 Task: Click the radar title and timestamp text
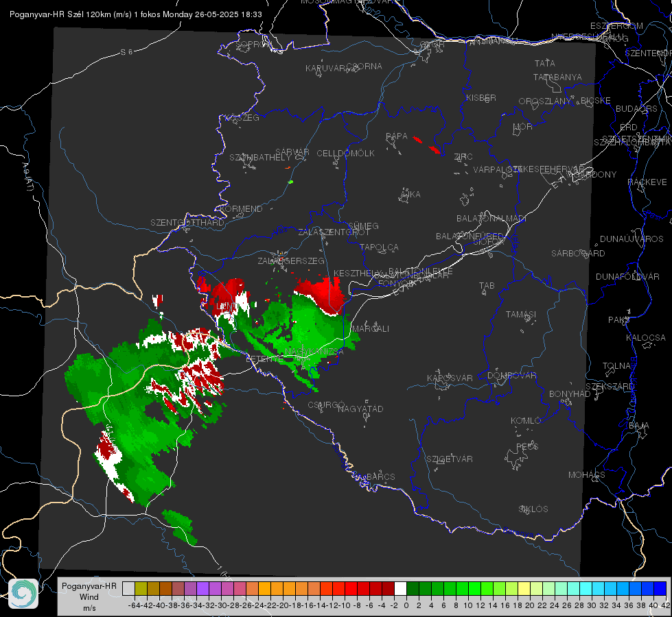click(136, 14)
